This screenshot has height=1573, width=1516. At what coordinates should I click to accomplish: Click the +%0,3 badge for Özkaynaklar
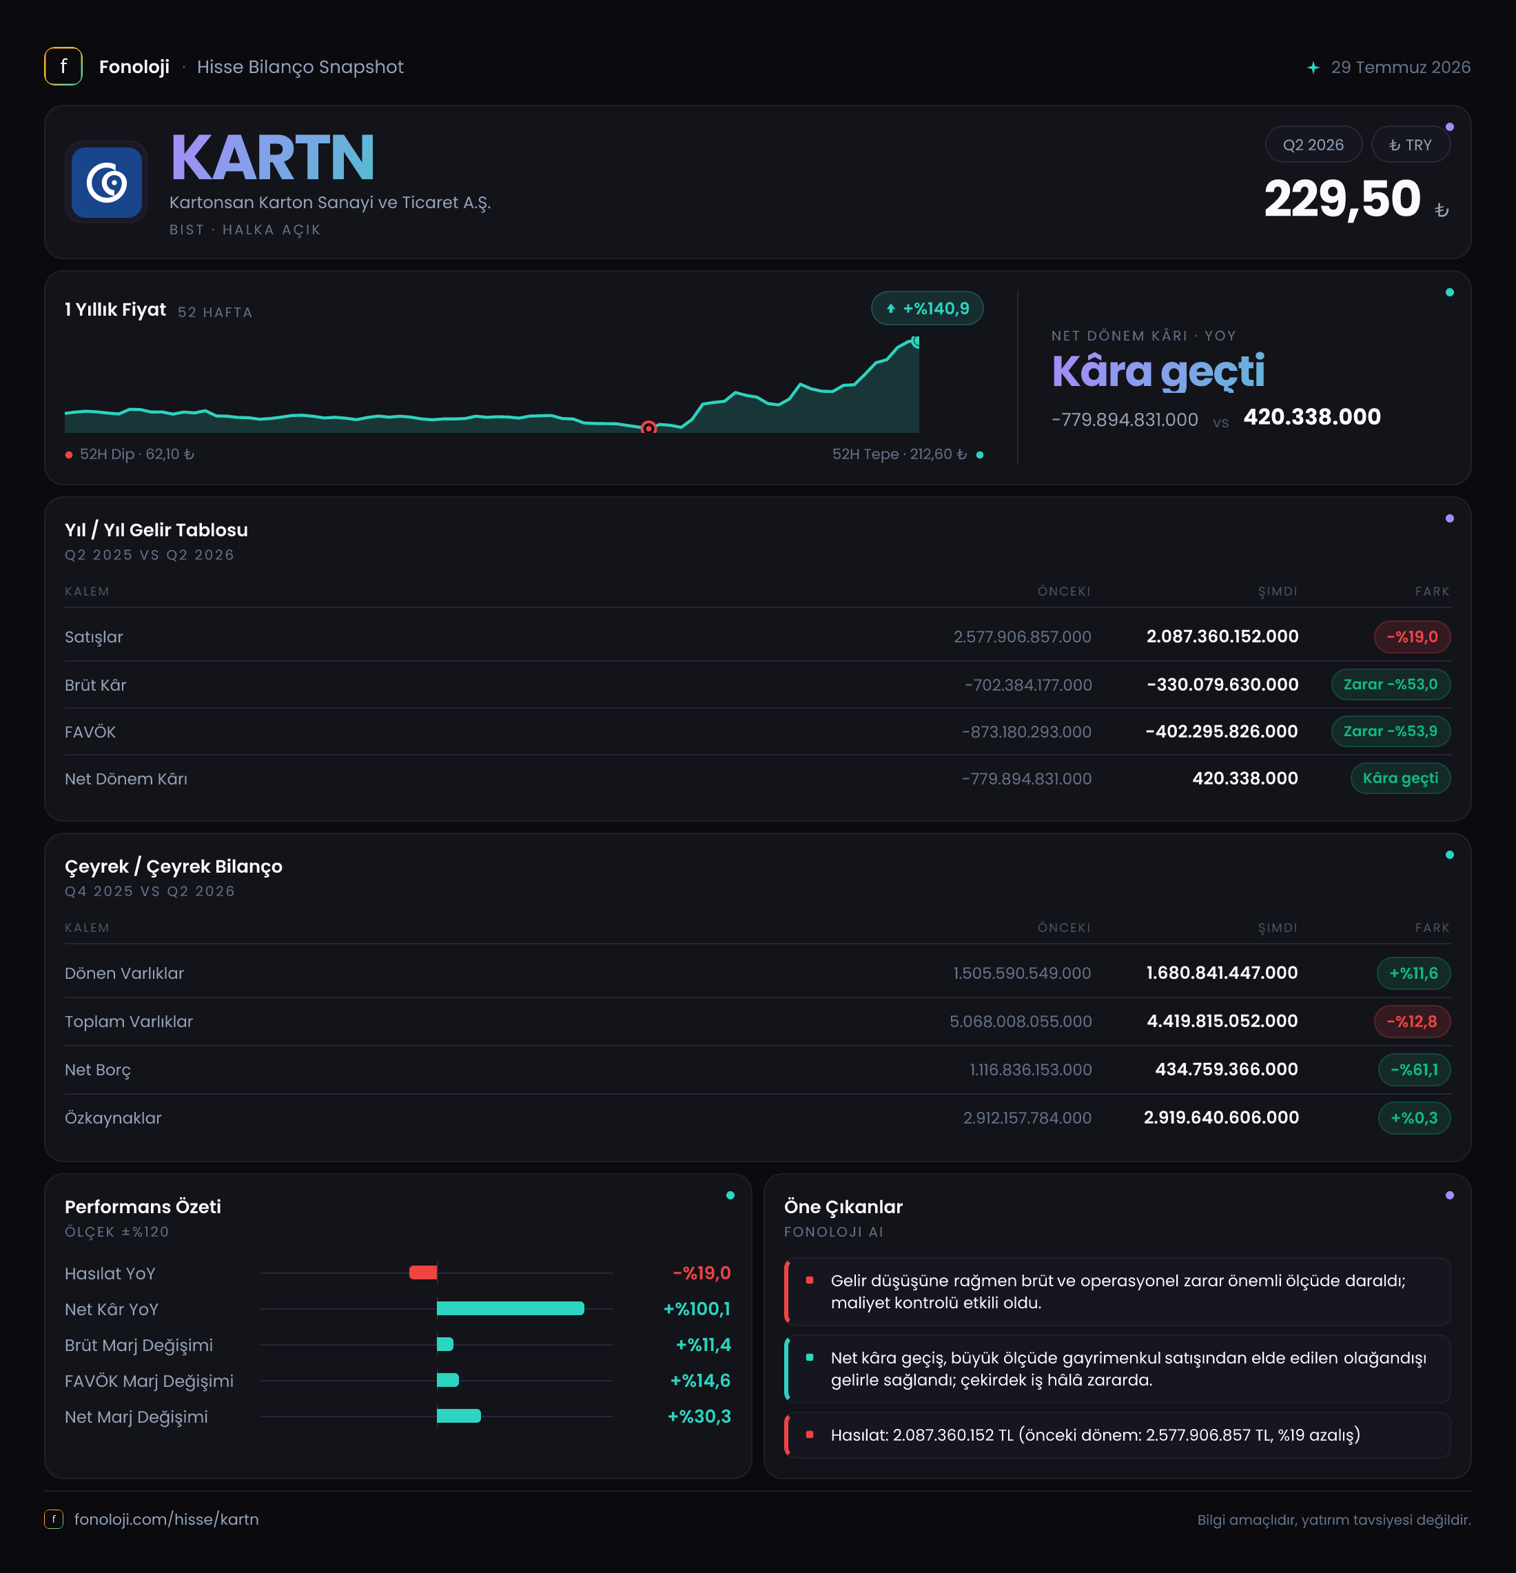(1414, 1117)
